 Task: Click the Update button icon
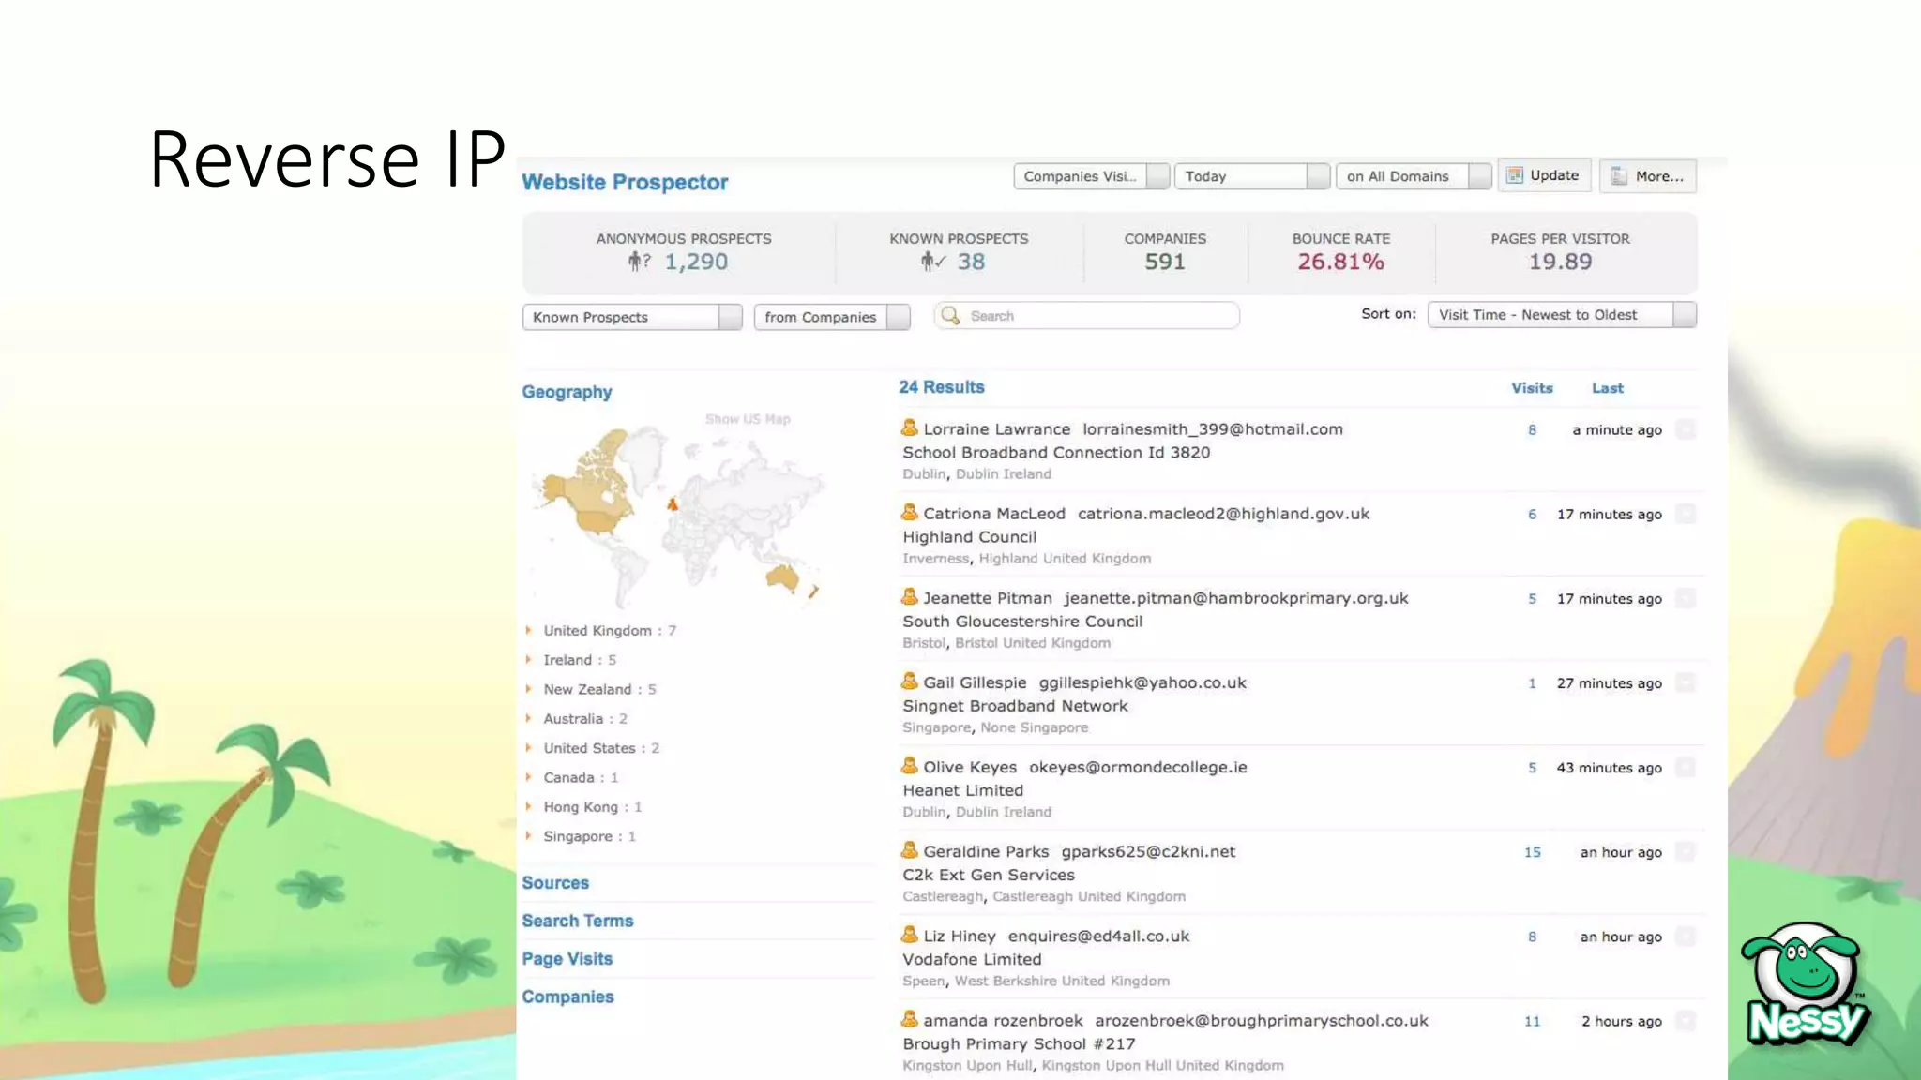(1515, 175)
